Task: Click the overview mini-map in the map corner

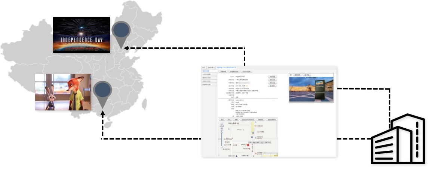Action: pyautogui.click(x=270, y=155)
